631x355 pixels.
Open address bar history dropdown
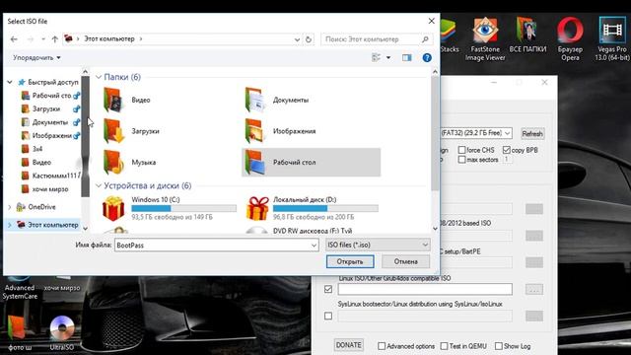tap(297, 39)
